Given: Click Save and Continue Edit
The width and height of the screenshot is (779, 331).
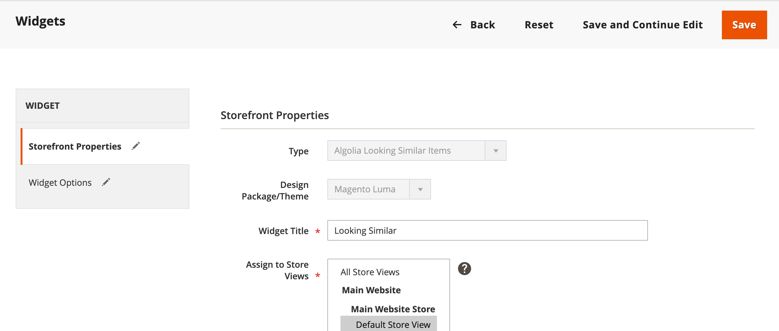Looking at the screenshot, I should click(642, 25).
